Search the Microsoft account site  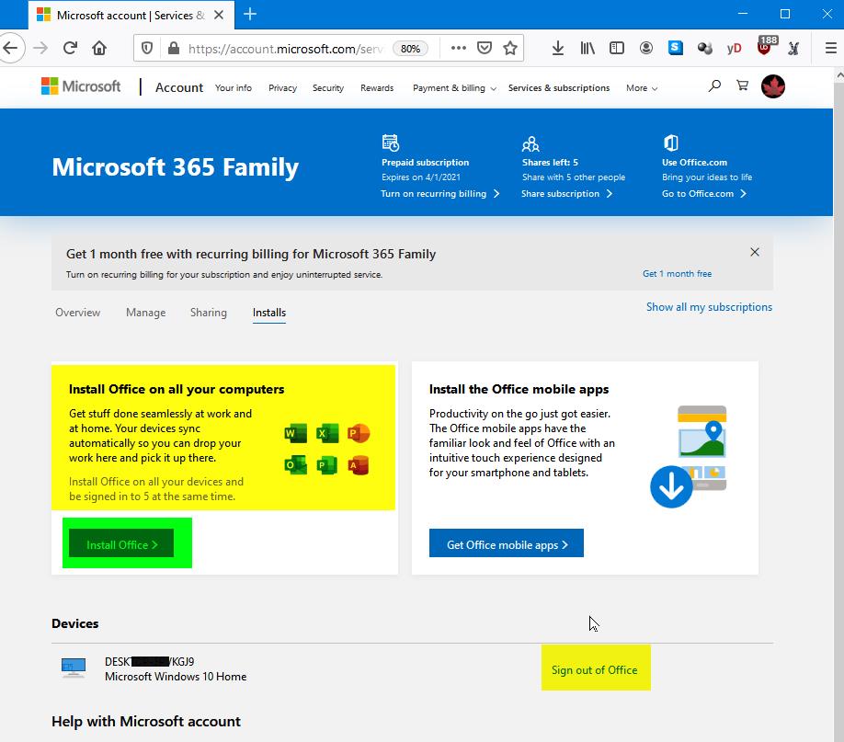point(714,86)
